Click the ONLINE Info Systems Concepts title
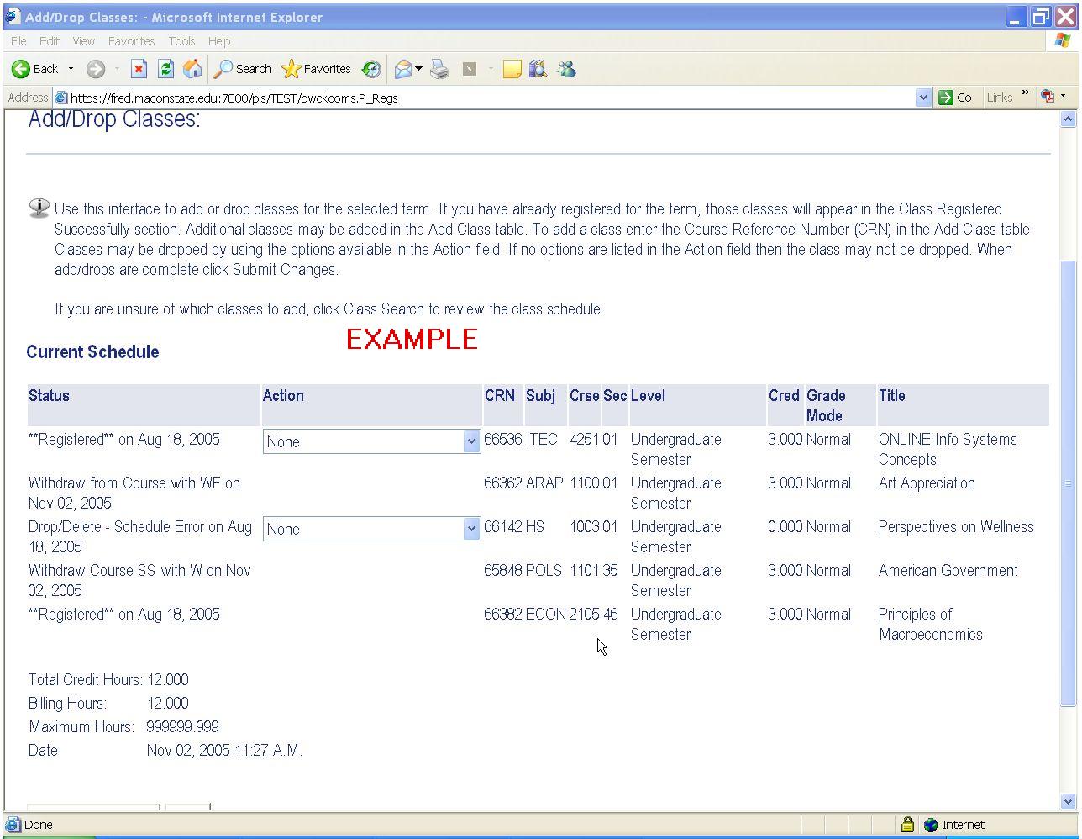The height and width of the screenshot is (839, 1082). pos(948,450)
